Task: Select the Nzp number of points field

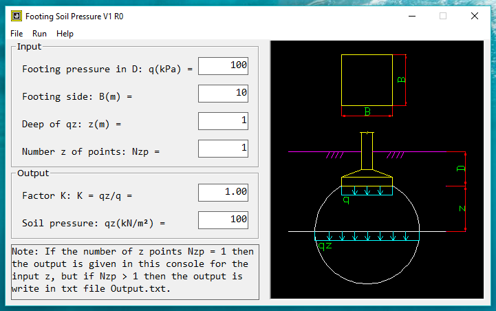Action: coord(223,149)
